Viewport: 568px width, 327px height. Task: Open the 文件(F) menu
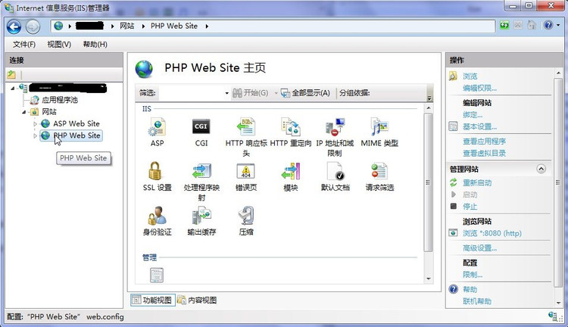coord(24,44)
